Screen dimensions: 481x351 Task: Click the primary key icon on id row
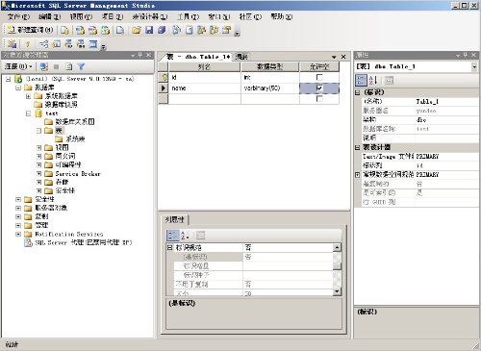pyautogui.click(x=164, y=77)
